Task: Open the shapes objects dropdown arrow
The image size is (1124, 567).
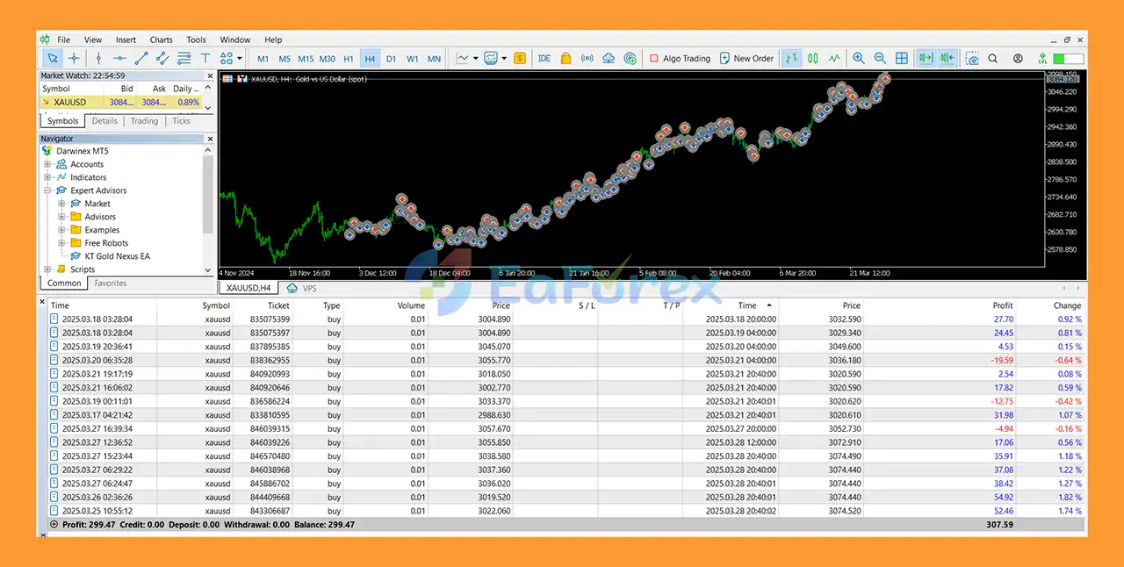Action: tap(240, 59)
